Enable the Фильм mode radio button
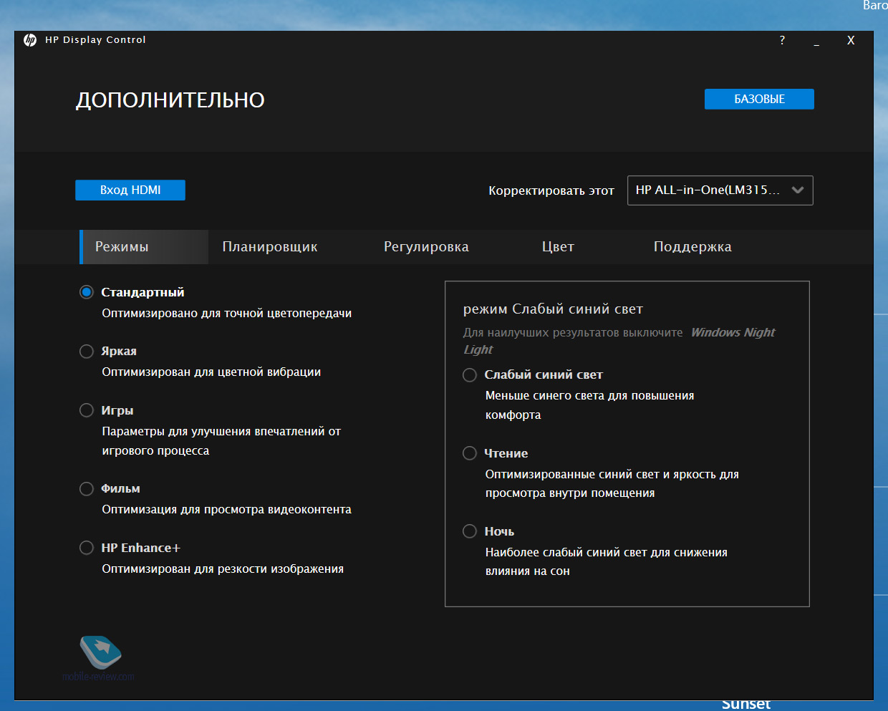The width and height of the screenshot is (888, 711). click(87, 489)
